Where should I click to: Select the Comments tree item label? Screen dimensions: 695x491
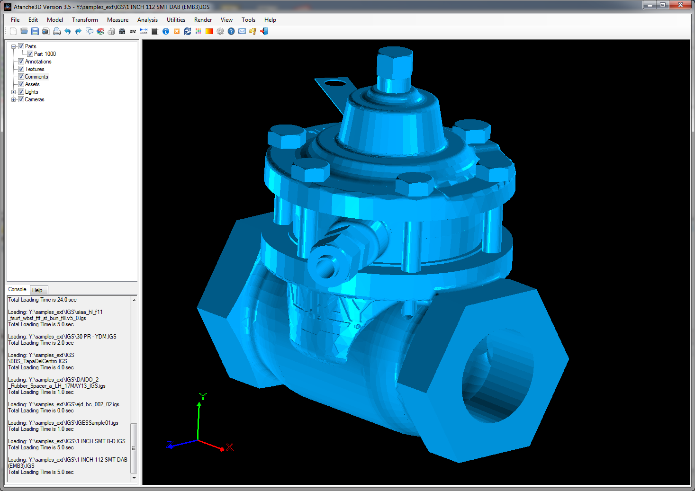click(x=36, y=77)
